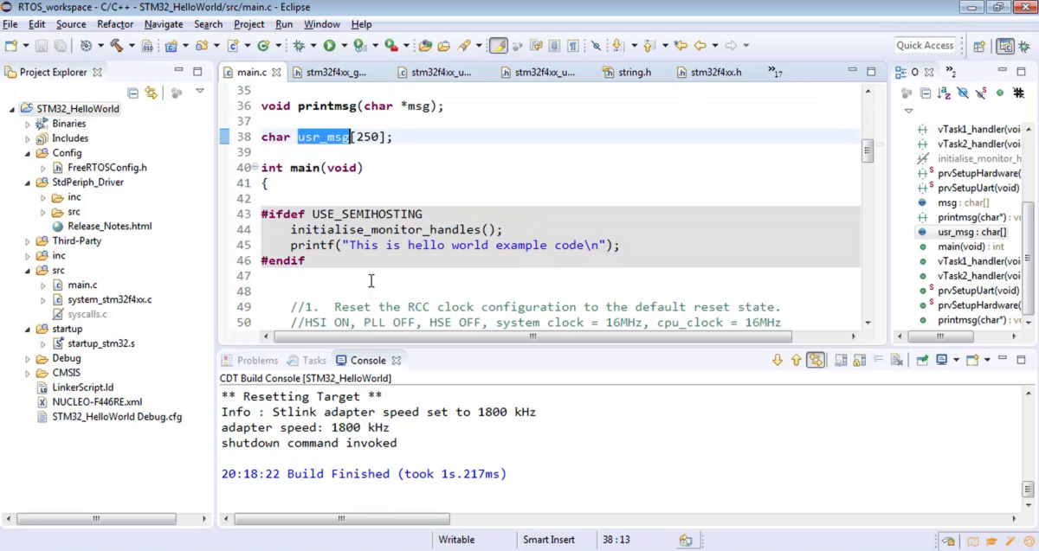Screen dimensions: 1039x551
Task: Toggle Mark Occurrences highlighter icon
Action: coord(499,46)
